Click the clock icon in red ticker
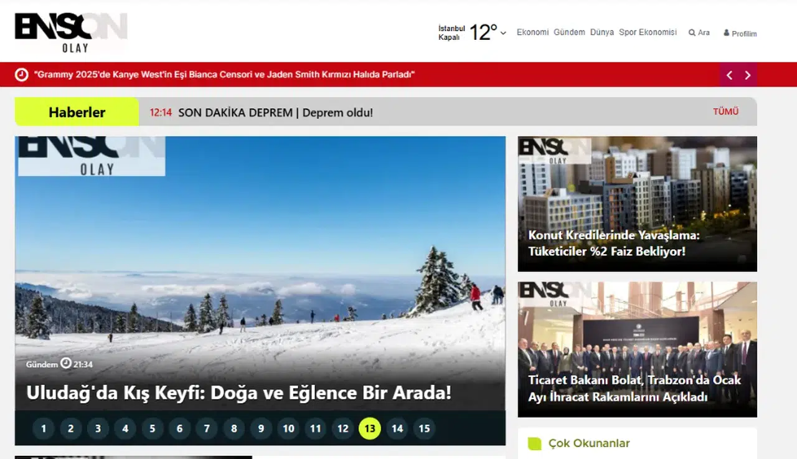The image size is (797, 459). coord(22,75)
